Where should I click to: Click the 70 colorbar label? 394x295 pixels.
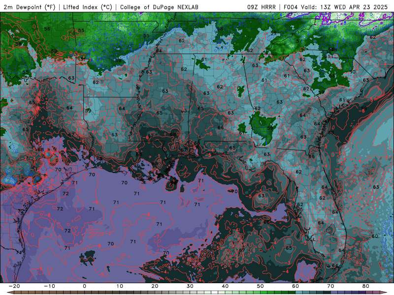pyautogui.click(x=330, y=286)
